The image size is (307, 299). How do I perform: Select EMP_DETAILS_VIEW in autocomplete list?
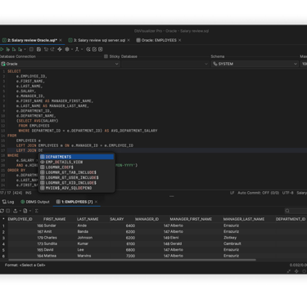77,162
